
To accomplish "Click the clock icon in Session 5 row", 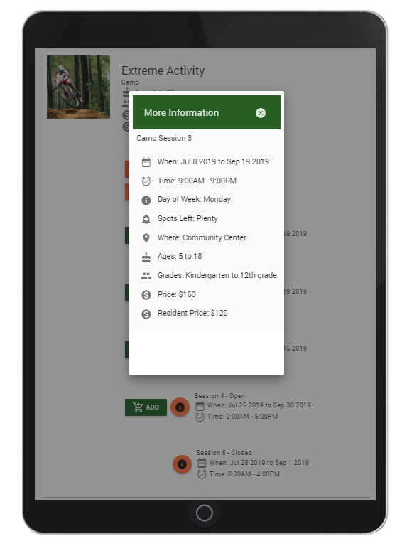I will (x=202, y=474).
